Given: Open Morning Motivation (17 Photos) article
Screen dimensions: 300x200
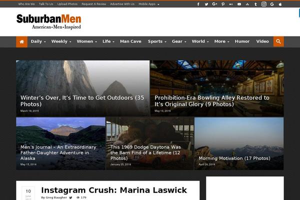Looking at the screenshot, I should click(234, 158).
